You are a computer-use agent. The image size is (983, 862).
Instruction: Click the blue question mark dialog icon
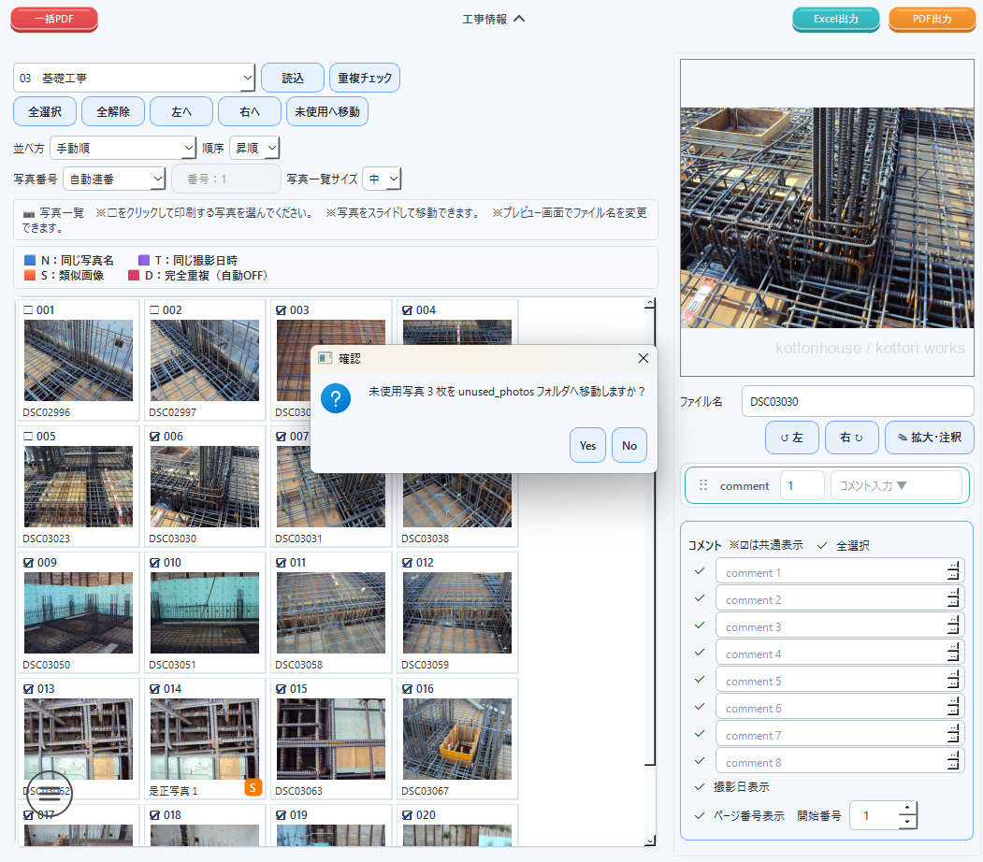pyautogui.click(x=336, y=398)
